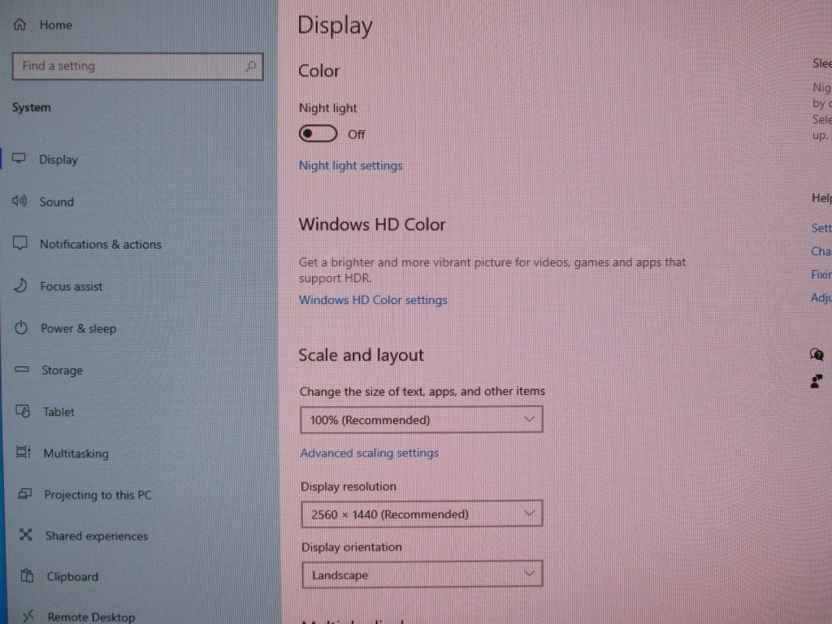Image resolution: width=832 pixels, height=624 pixels.
Task: Click the Storage drive icon
Action: click(x=22, y=369)
